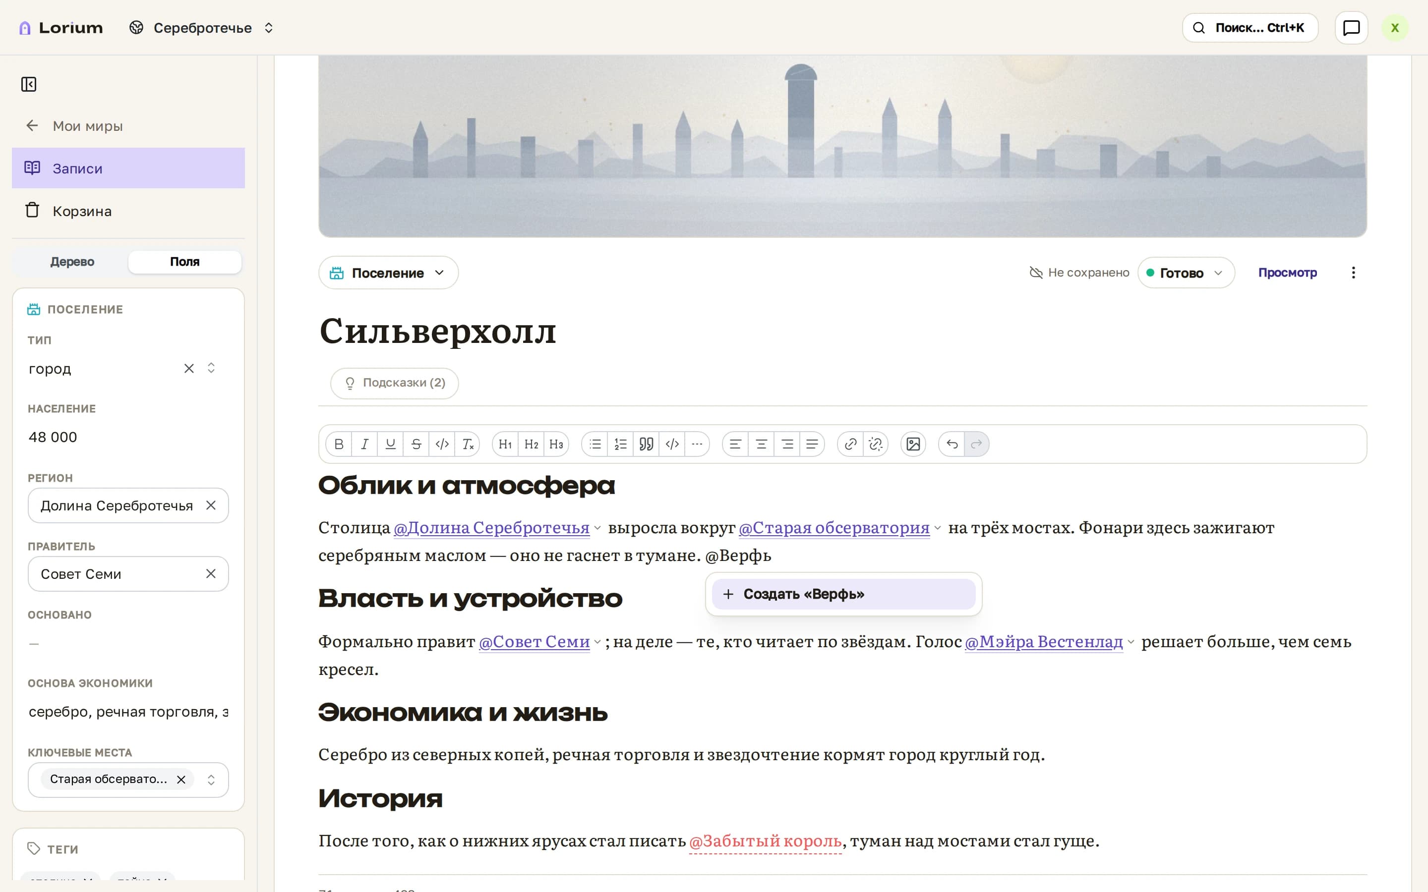Switch to the Дерево tab
Screen dimensions: 1428x892
pyautogui.click(x=72, y=262)
